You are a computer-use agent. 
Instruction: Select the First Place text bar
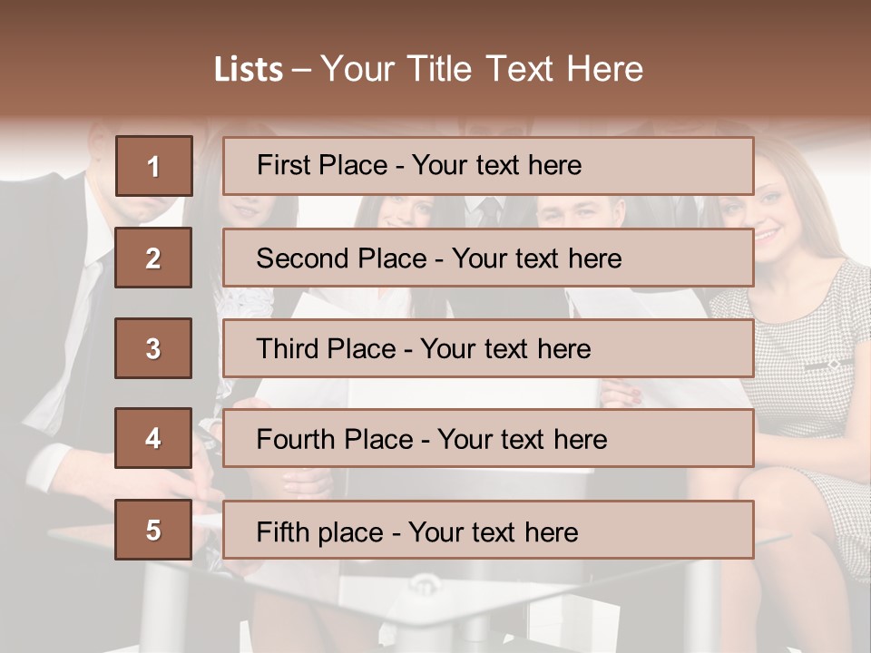point(488,166)
